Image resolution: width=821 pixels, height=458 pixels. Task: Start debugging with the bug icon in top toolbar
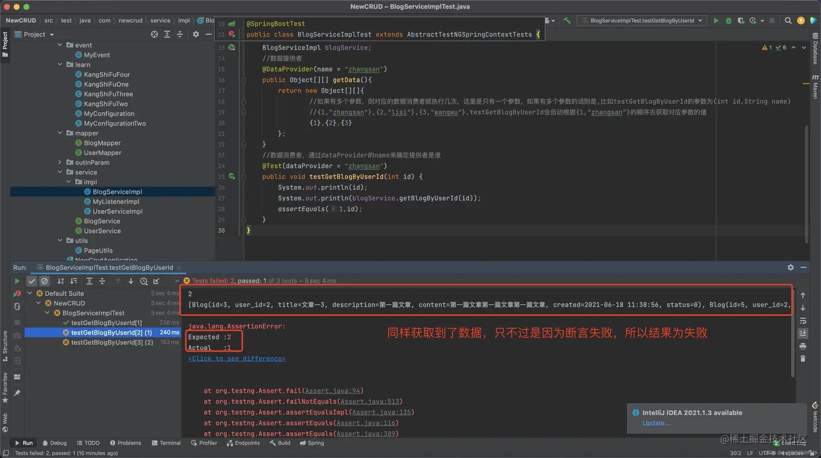729,21
